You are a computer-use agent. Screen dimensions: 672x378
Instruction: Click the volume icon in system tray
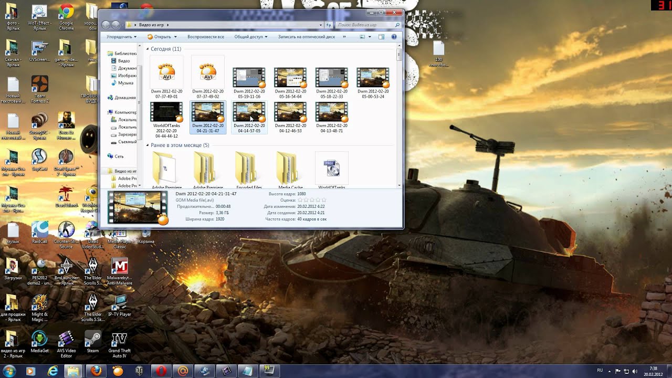click(634, 371)
